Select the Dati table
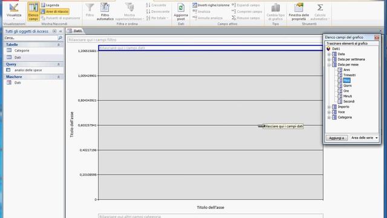387x218 pixels. tap(18, 58)
